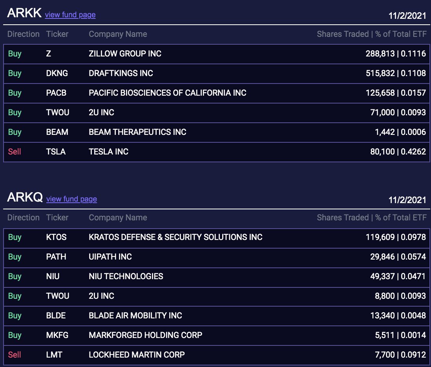Select NIU TECHNOLOGIES company name
The width and height of the screenshot is (431, 367).
pos(126,276)
